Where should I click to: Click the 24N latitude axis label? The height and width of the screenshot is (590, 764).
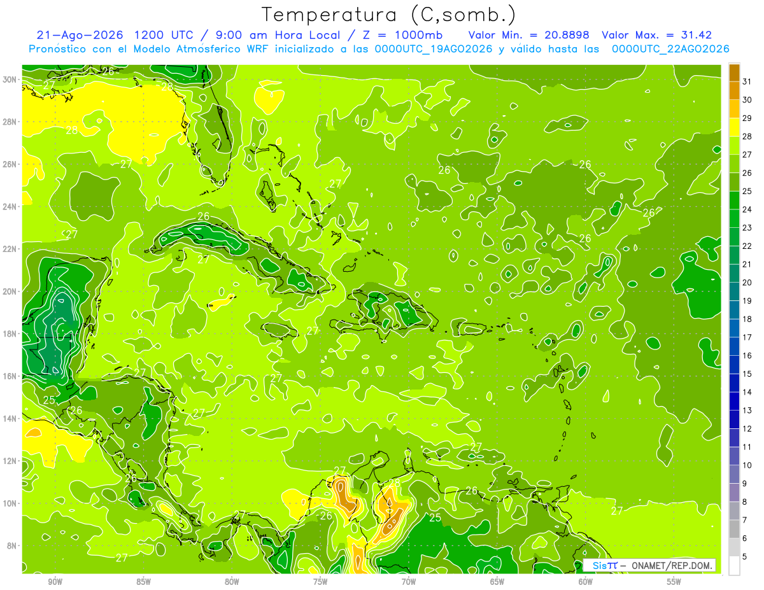11,206
